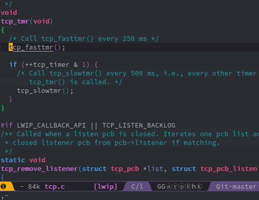259x200 pixels.
Task: Click the tcp_pcb_listen type name
Action: tap(228, 169)
